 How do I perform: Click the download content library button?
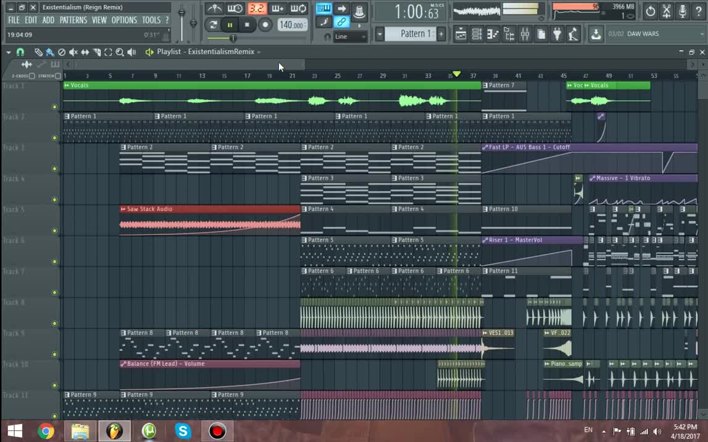[x=596, y=34]
